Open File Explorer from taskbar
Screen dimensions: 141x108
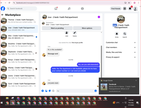[7, 98]
